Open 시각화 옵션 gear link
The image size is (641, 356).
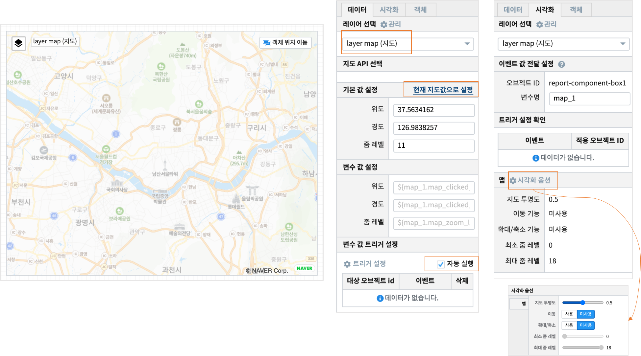click(x=530, y=180)
